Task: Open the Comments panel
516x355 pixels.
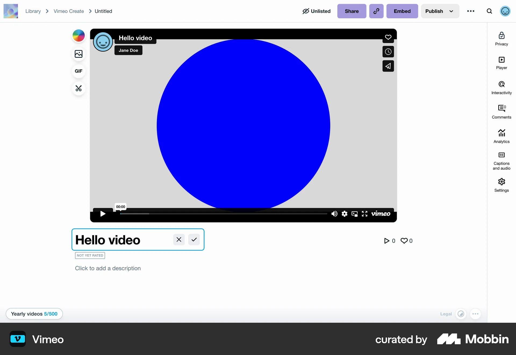Action: click(x=501, y=111)
